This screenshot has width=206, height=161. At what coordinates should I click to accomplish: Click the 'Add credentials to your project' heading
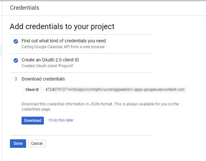click(x=62, y=27)
